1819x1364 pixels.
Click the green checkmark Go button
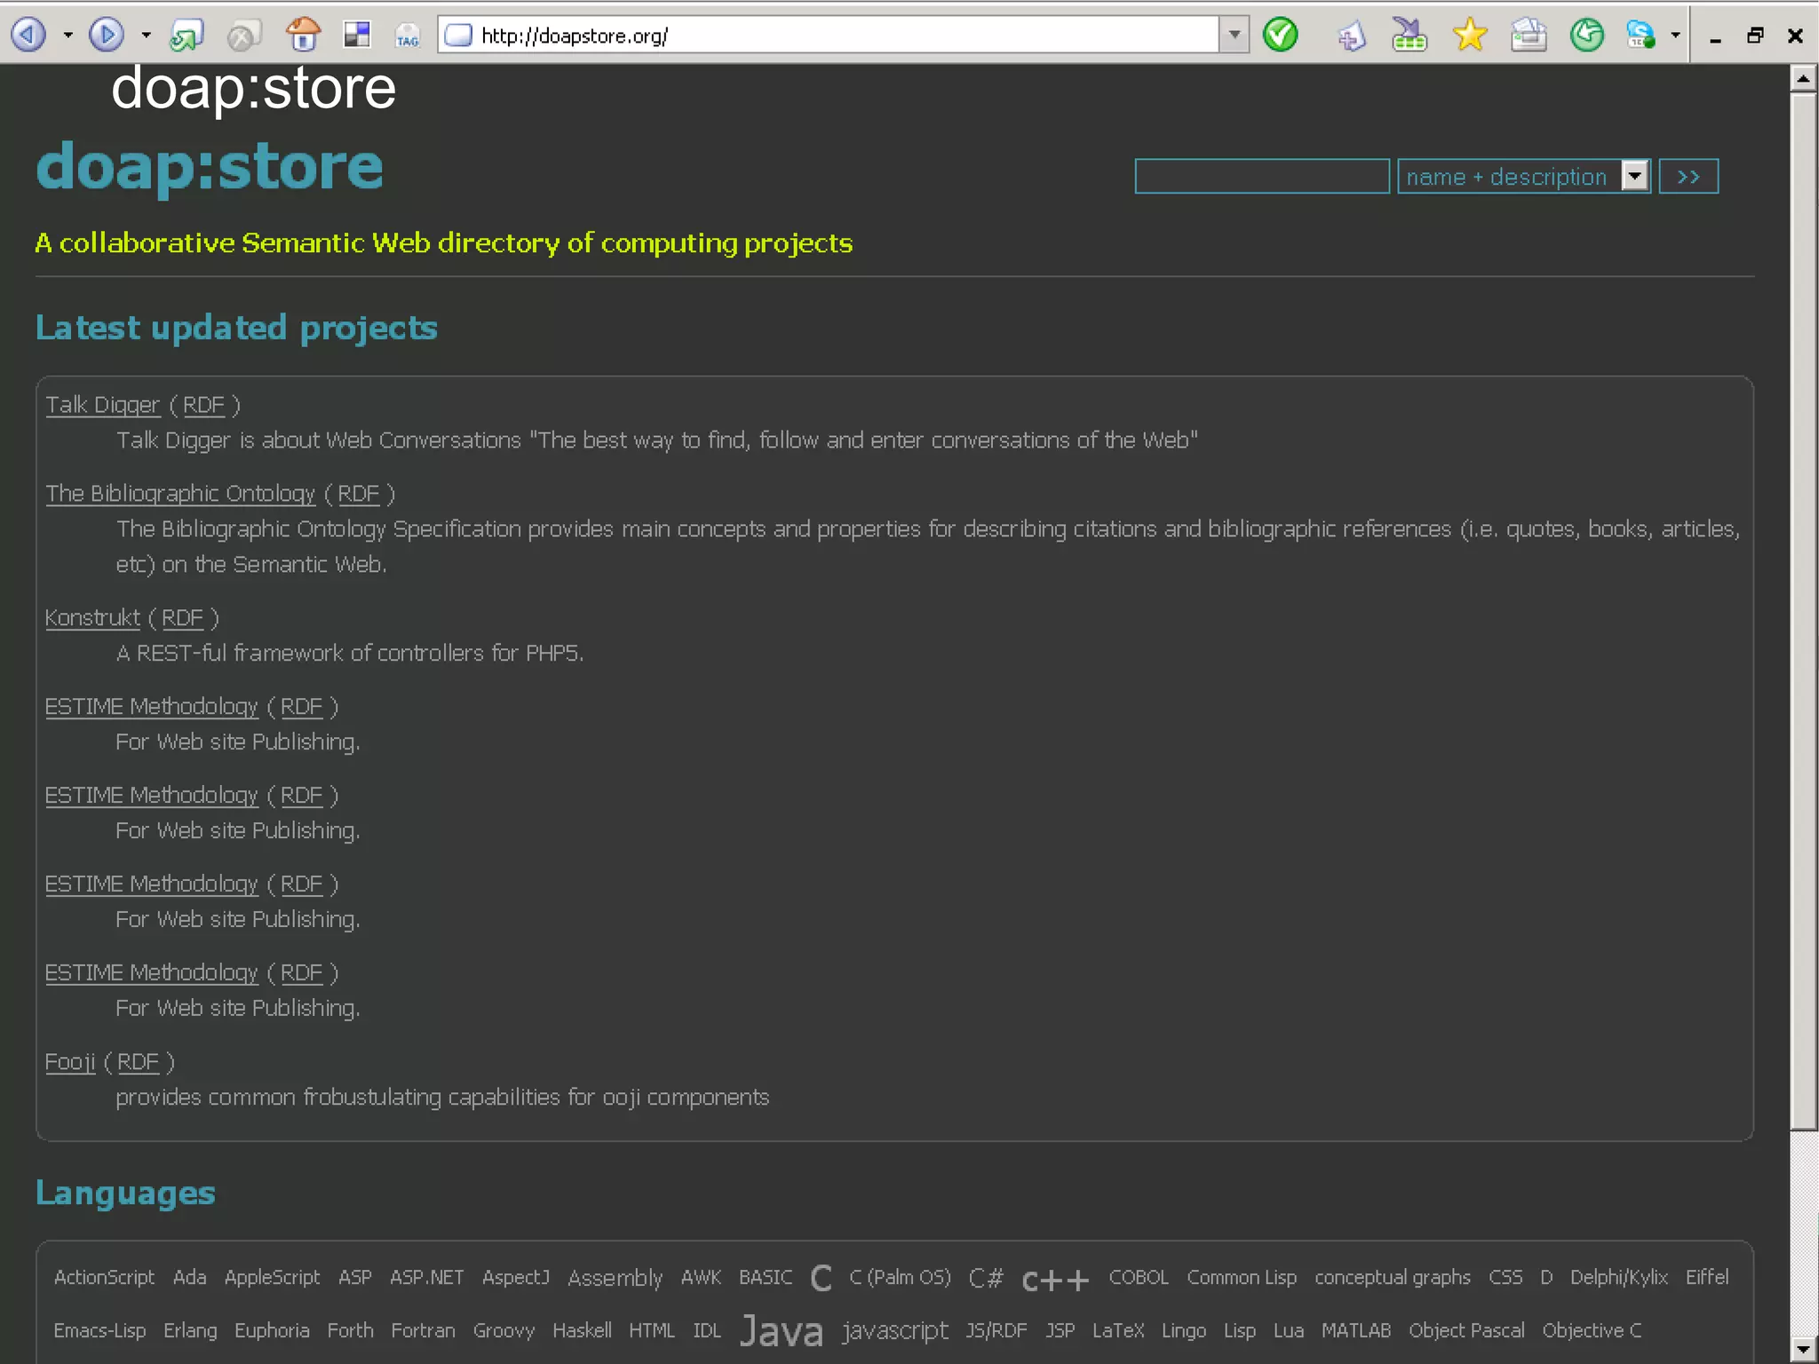(x=1280, y=36)
